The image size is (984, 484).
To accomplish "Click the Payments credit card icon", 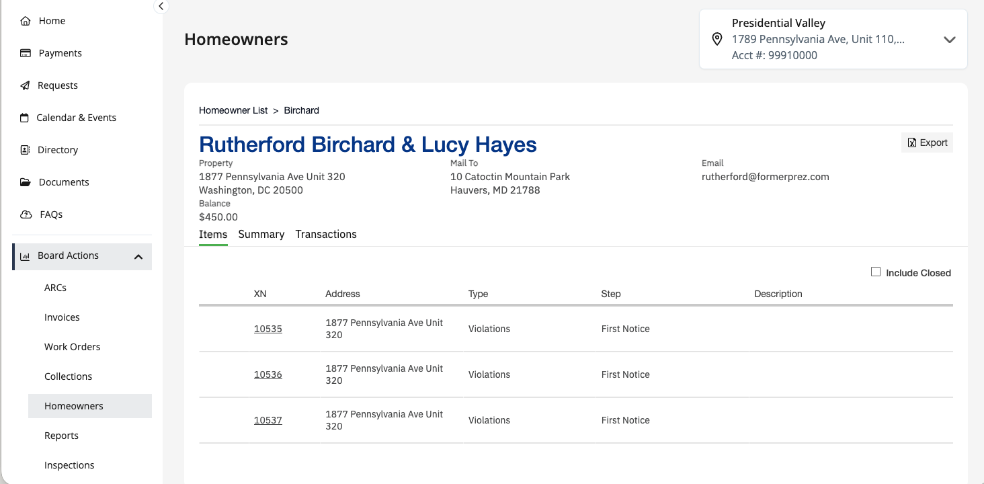I will 26,53.
